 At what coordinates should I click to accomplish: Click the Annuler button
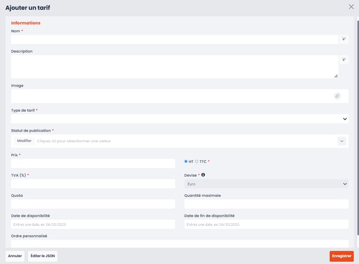coord(15,256)
